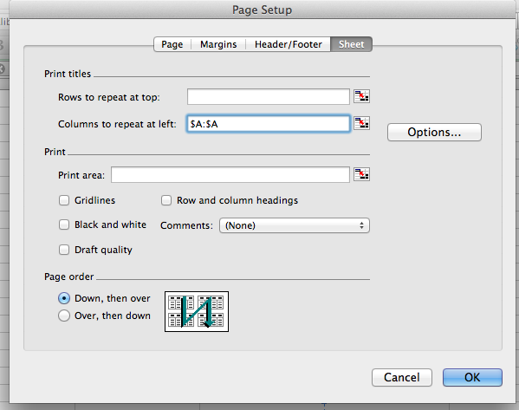Image resolution: width=519 pixels, height=410 pixels.
Task: Select Down, then over page order
Action: pos(64,298)
